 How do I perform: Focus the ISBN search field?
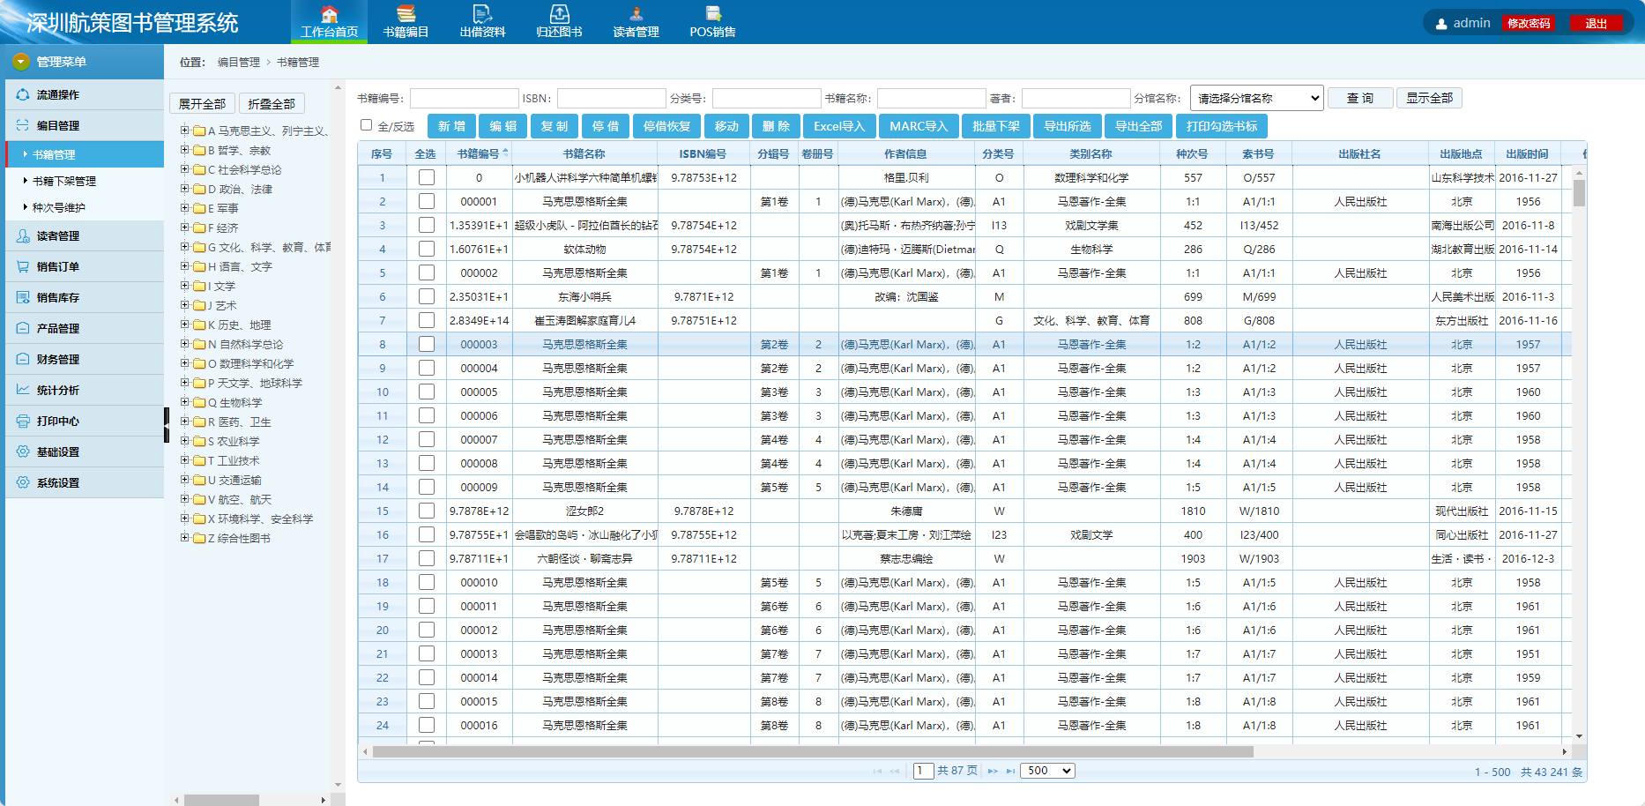coord(611,98)
